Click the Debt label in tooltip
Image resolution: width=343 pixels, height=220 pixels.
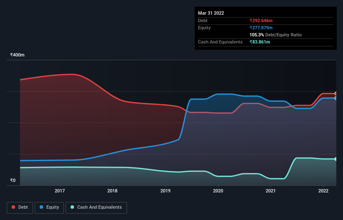click(203, 20)
